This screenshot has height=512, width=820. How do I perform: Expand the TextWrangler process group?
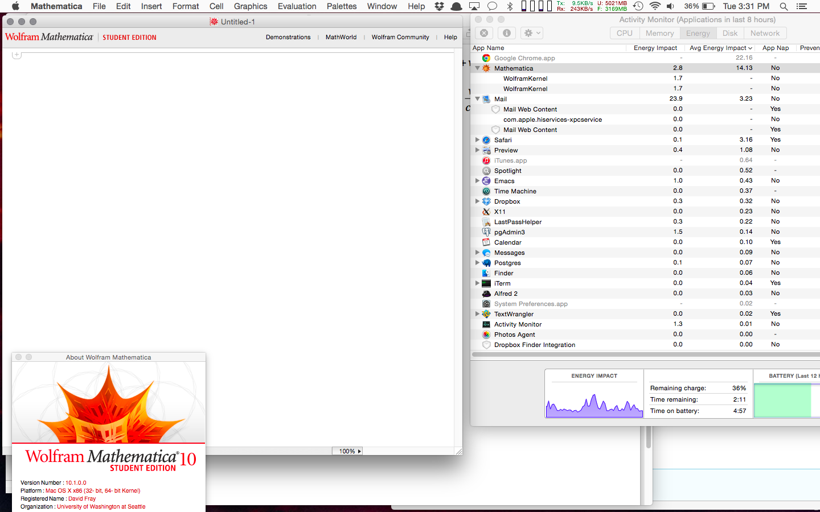tap(477, 314)
